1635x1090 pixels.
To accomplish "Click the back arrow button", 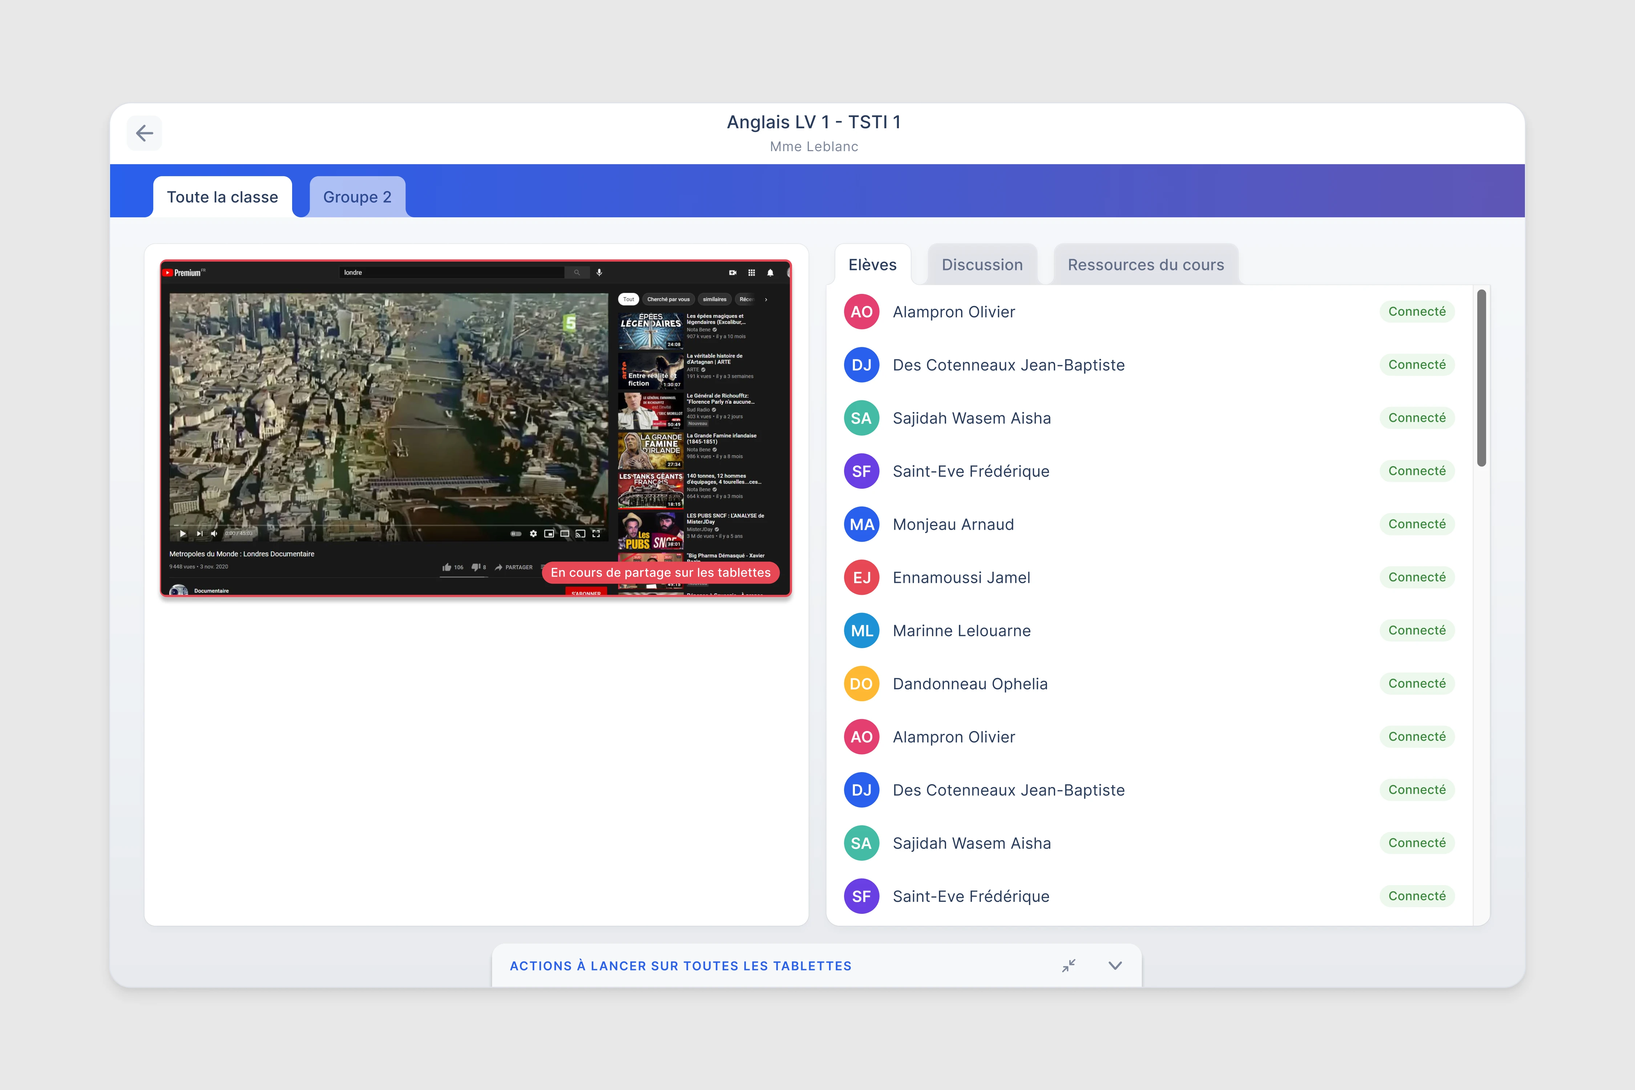I will [144, 133].
